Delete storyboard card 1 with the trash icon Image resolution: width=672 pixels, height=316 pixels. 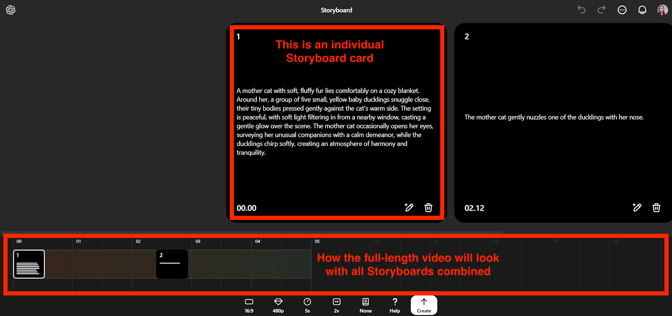[x=428, y=207]
